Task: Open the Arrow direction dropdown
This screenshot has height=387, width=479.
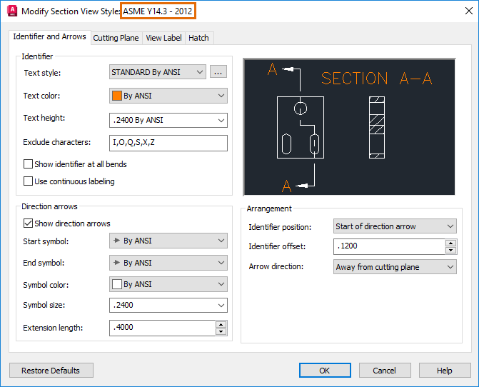Action: pyautogui.click(x=395, y=267)
